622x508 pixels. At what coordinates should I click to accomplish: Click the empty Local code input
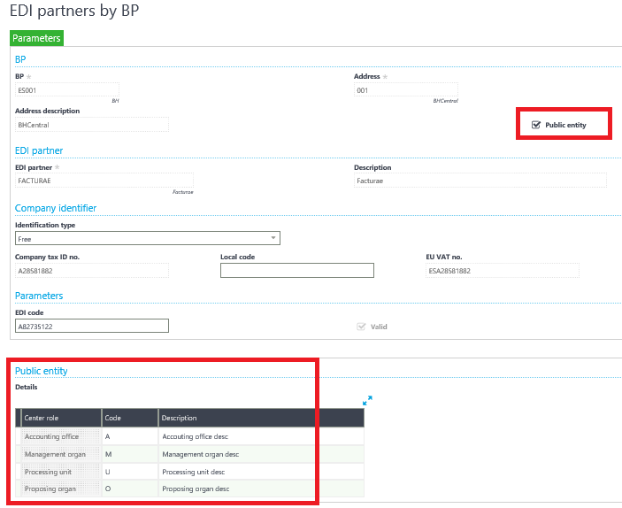[x=296, y=271]
